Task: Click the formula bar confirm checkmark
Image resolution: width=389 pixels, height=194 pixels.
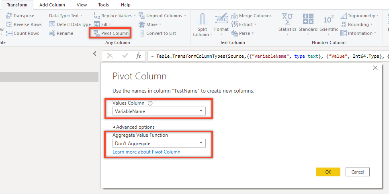Action: 125,56
